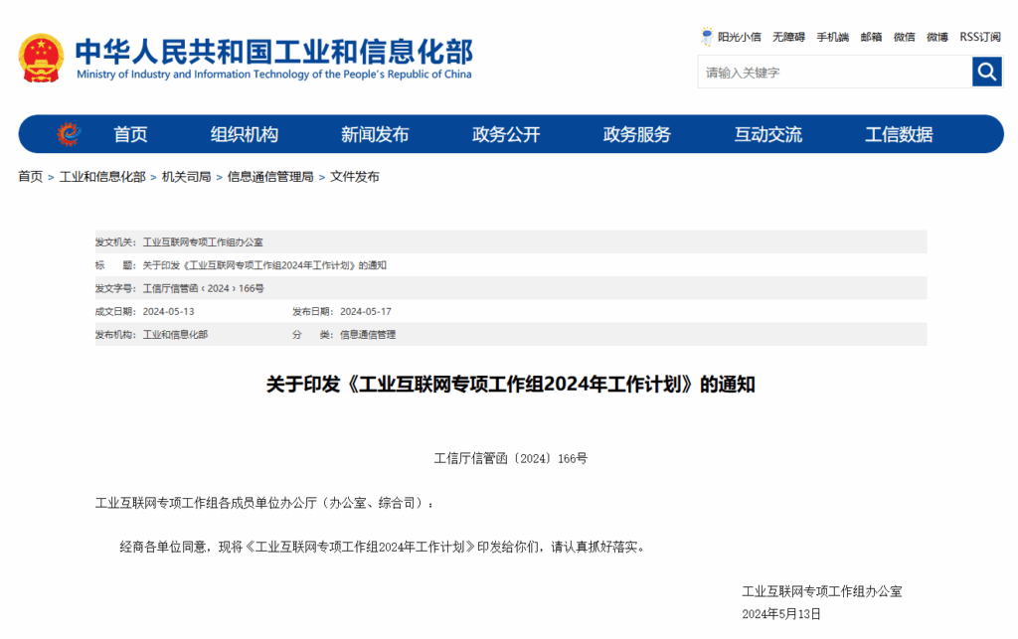
Task: Type in the 请输入关键字 search box
Action: pos(833,73)
